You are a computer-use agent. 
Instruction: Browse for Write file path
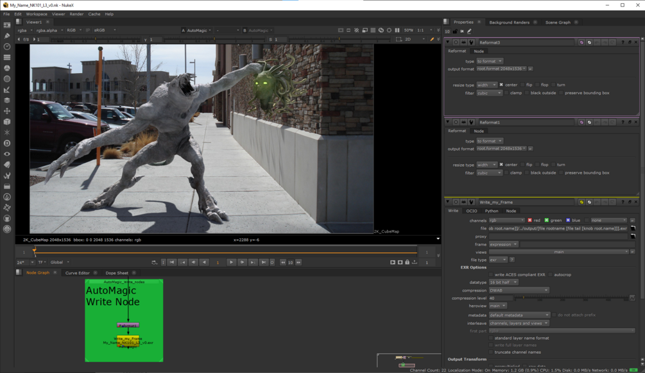[633, 228]
